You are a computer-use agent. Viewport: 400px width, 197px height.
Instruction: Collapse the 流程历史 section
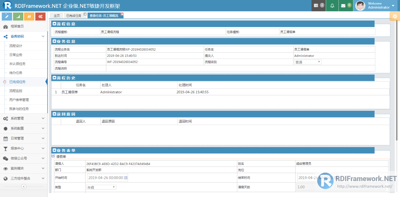coord(54,78)
